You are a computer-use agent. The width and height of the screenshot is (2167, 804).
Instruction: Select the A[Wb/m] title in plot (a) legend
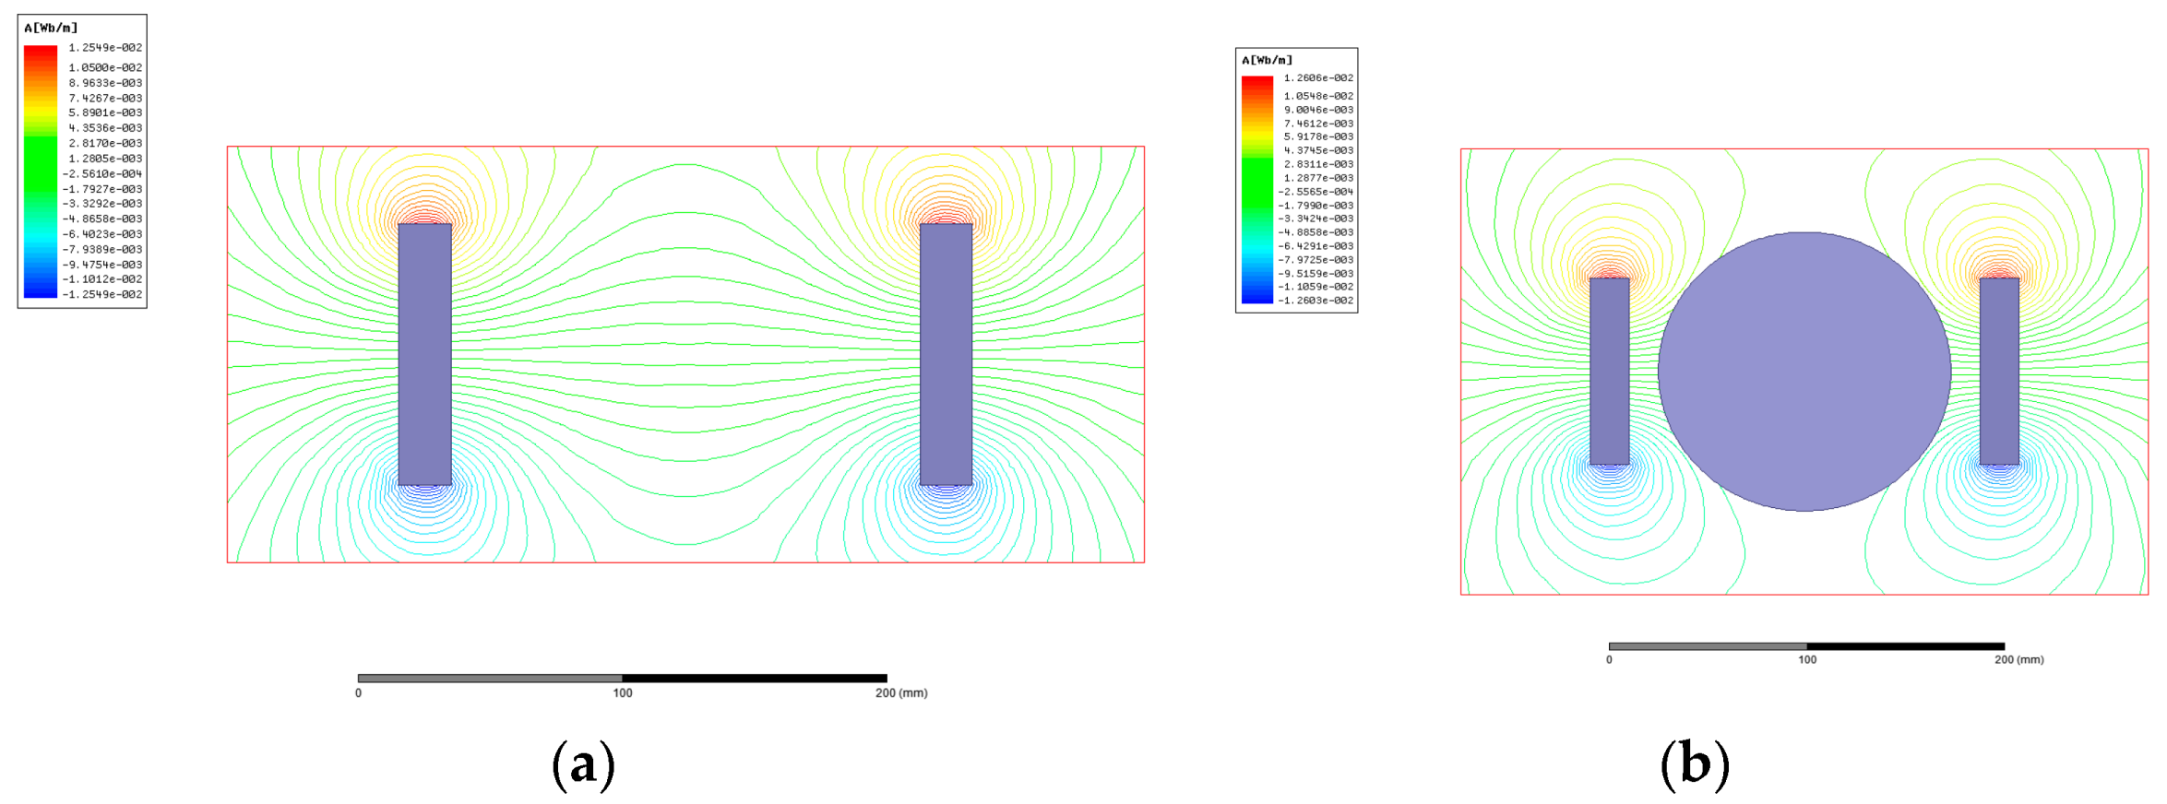point(51,28)
